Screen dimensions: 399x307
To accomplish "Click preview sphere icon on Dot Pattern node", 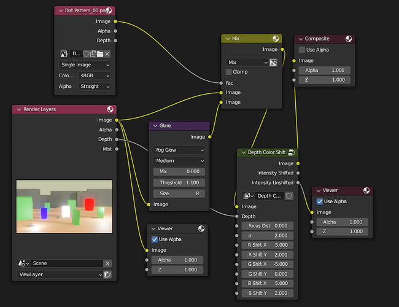I will click(109, 10).
